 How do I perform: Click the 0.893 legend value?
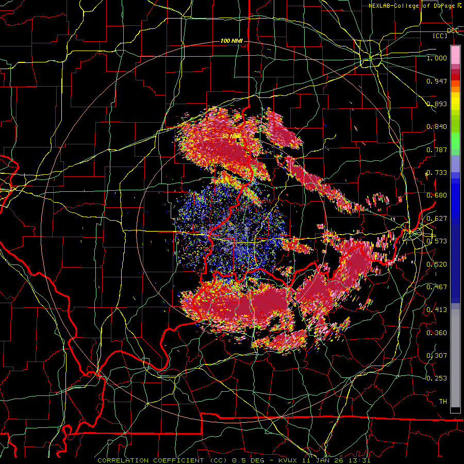pos(437,104)
